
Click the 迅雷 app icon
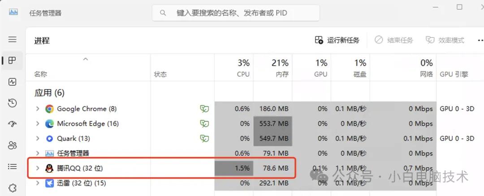[49, 183]
